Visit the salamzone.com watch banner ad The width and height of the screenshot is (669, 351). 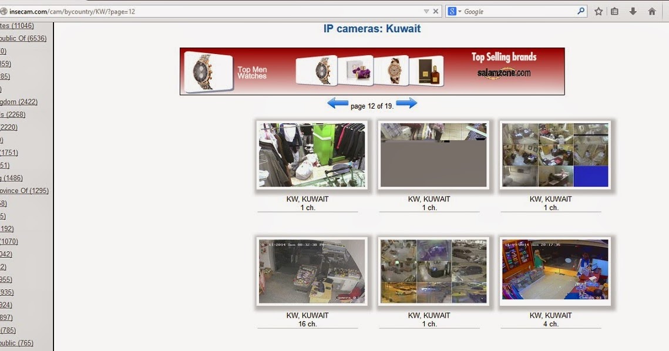tap(372, 71)
